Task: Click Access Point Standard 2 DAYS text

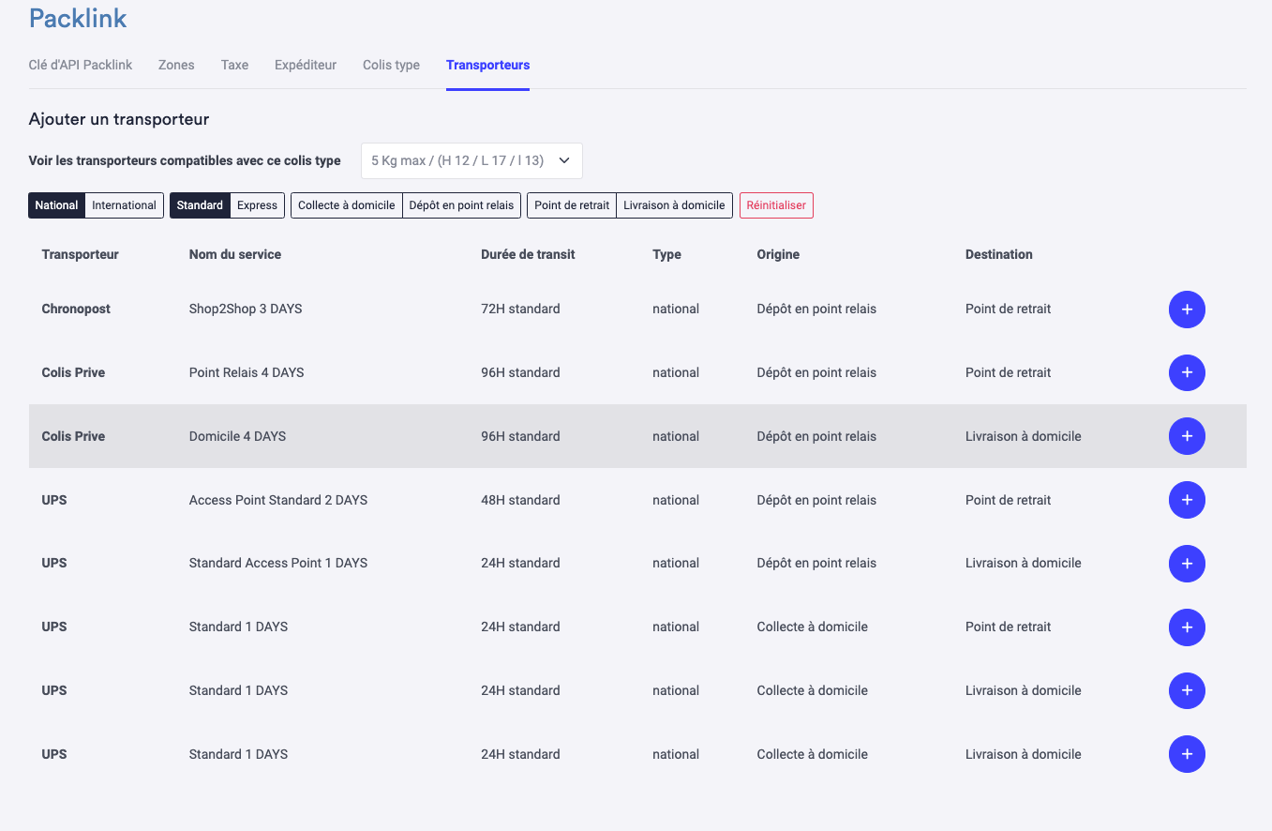Action: click(x=278, y=500)
